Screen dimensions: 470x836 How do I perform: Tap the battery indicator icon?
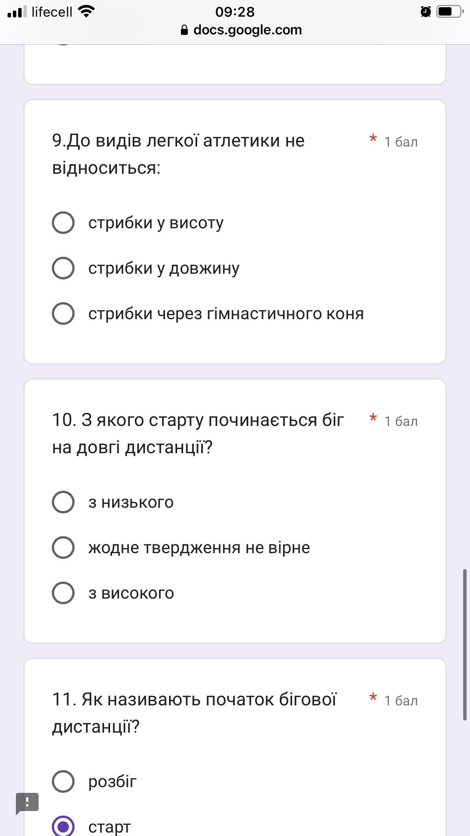[x=450, y=12]
